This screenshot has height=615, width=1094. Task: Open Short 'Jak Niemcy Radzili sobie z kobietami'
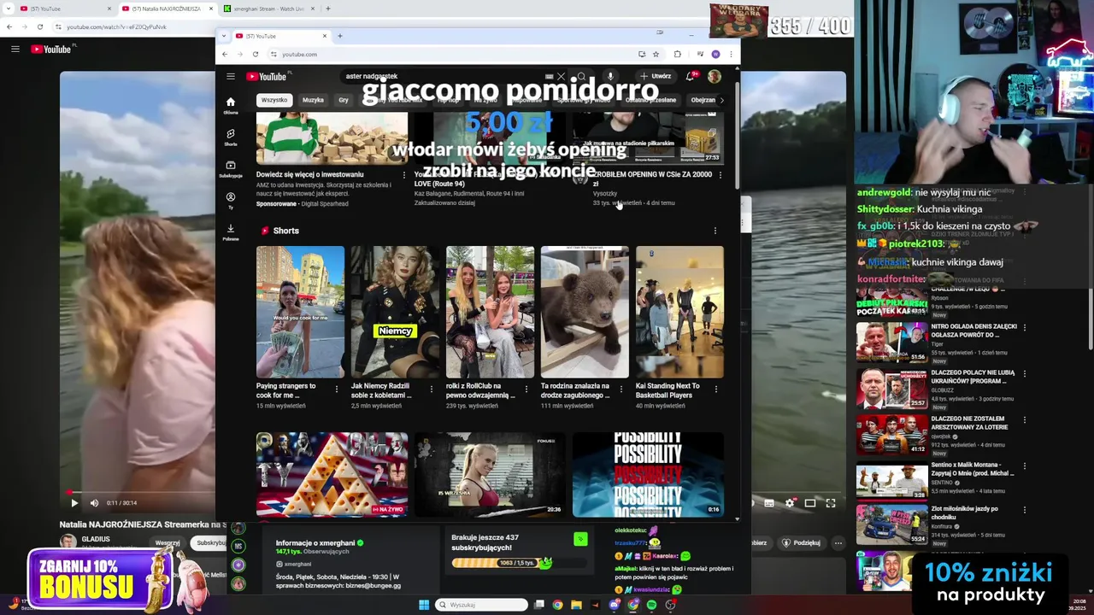(x=395, y=312)
